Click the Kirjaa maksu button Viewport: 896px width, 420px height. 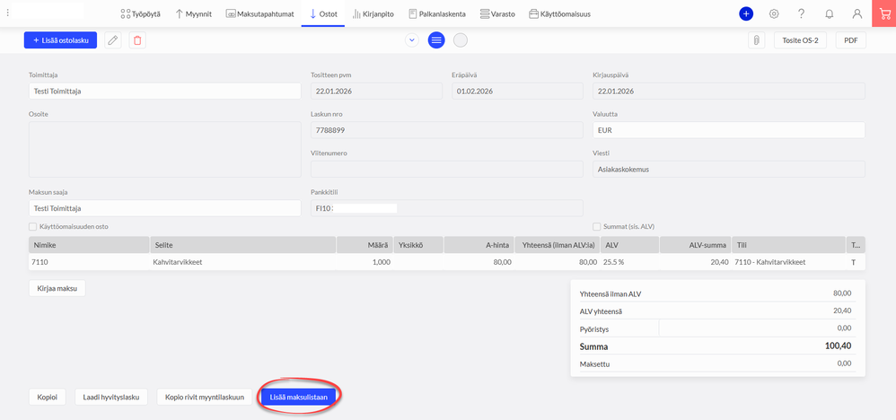click(57, 288)
